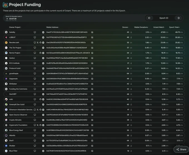
Task: Select the Epoch 10 label
Action: tap(164, 18)
